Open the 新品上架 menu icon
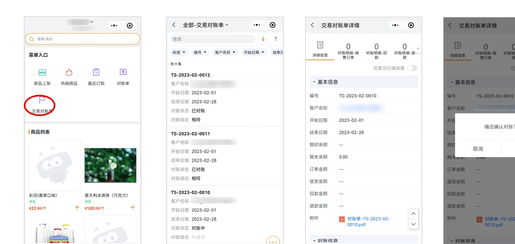This screenshot has height=244, width=515. click(x=42, y=73)
